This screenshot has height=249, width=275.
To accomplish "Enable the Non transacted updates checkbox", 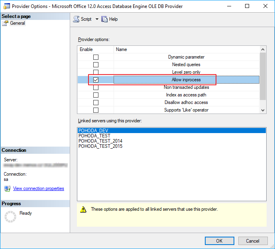I will [x=96, y=87].
